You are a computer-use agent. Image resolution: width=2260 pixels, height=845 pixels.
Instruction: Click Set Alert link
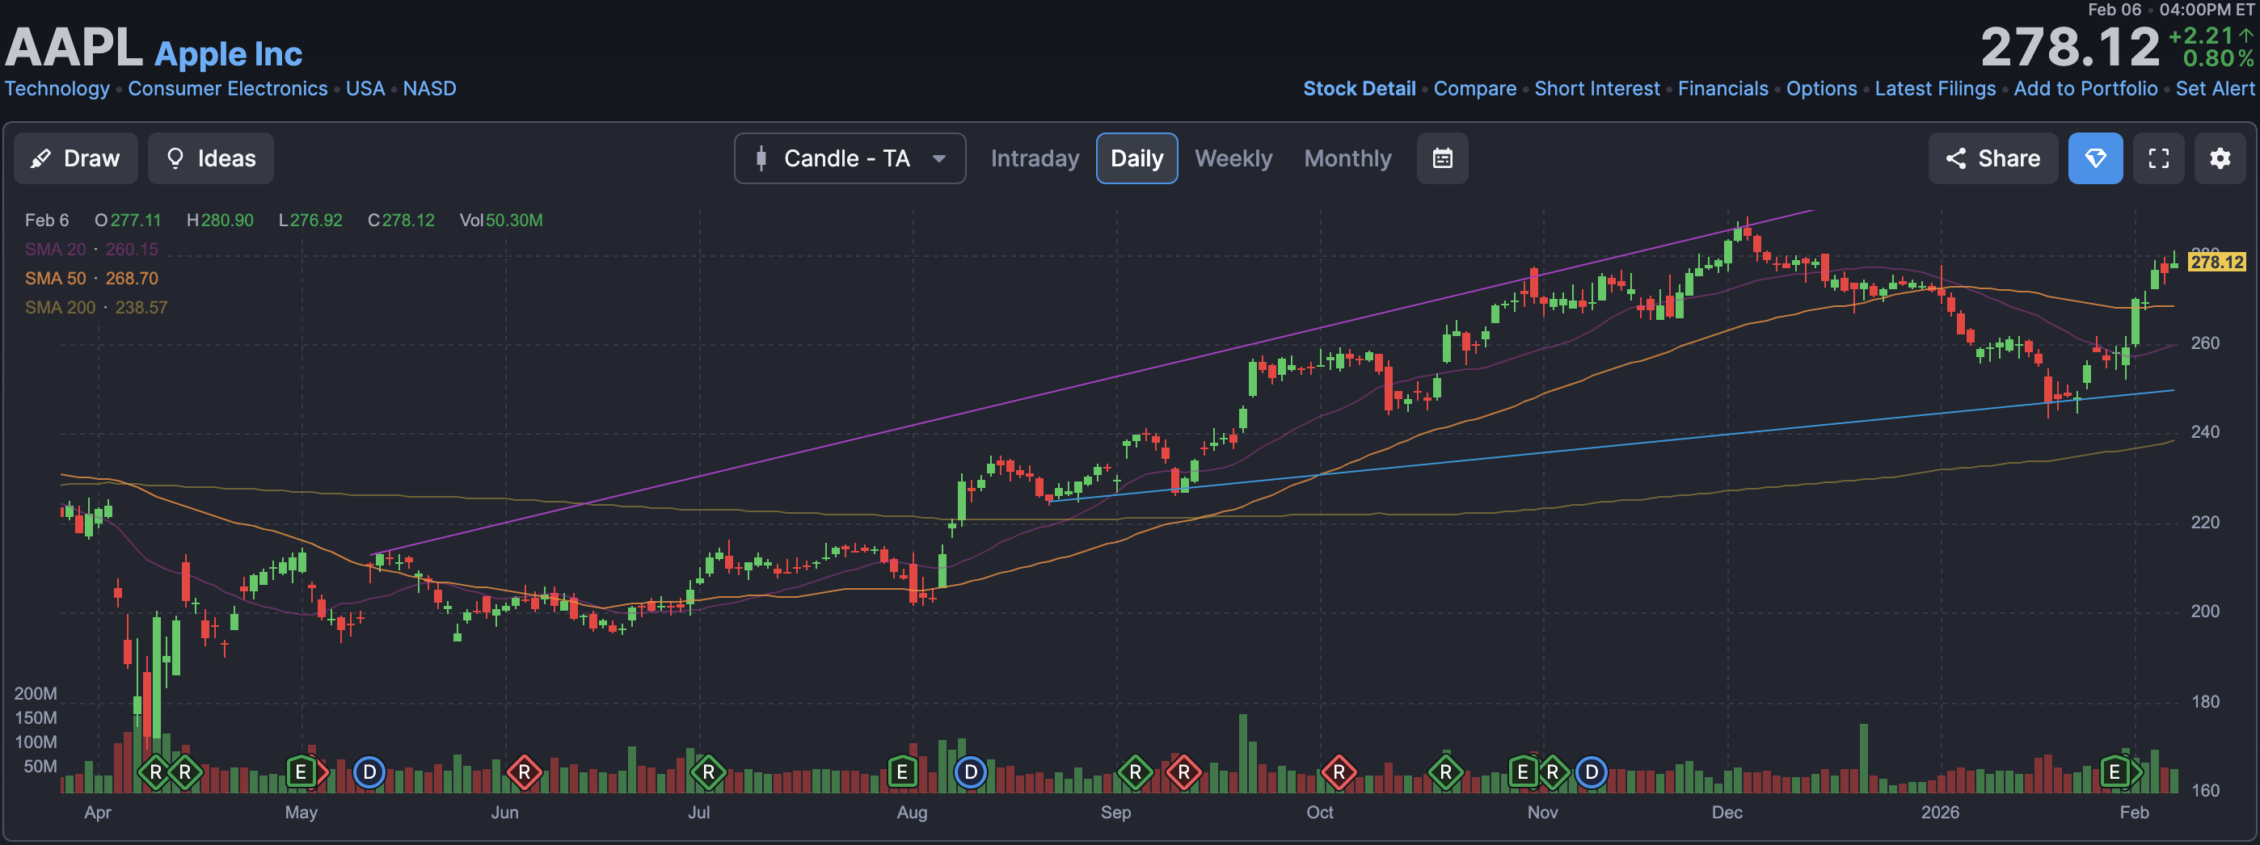pos(2215,89)
